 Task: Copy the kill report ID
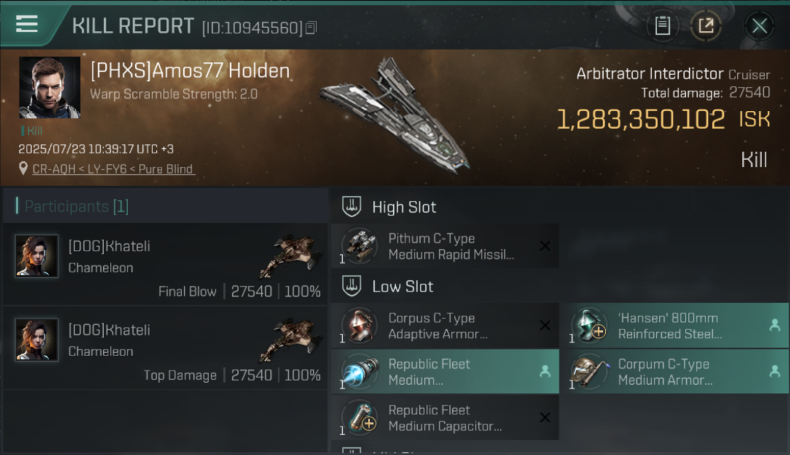click(311, 28)
